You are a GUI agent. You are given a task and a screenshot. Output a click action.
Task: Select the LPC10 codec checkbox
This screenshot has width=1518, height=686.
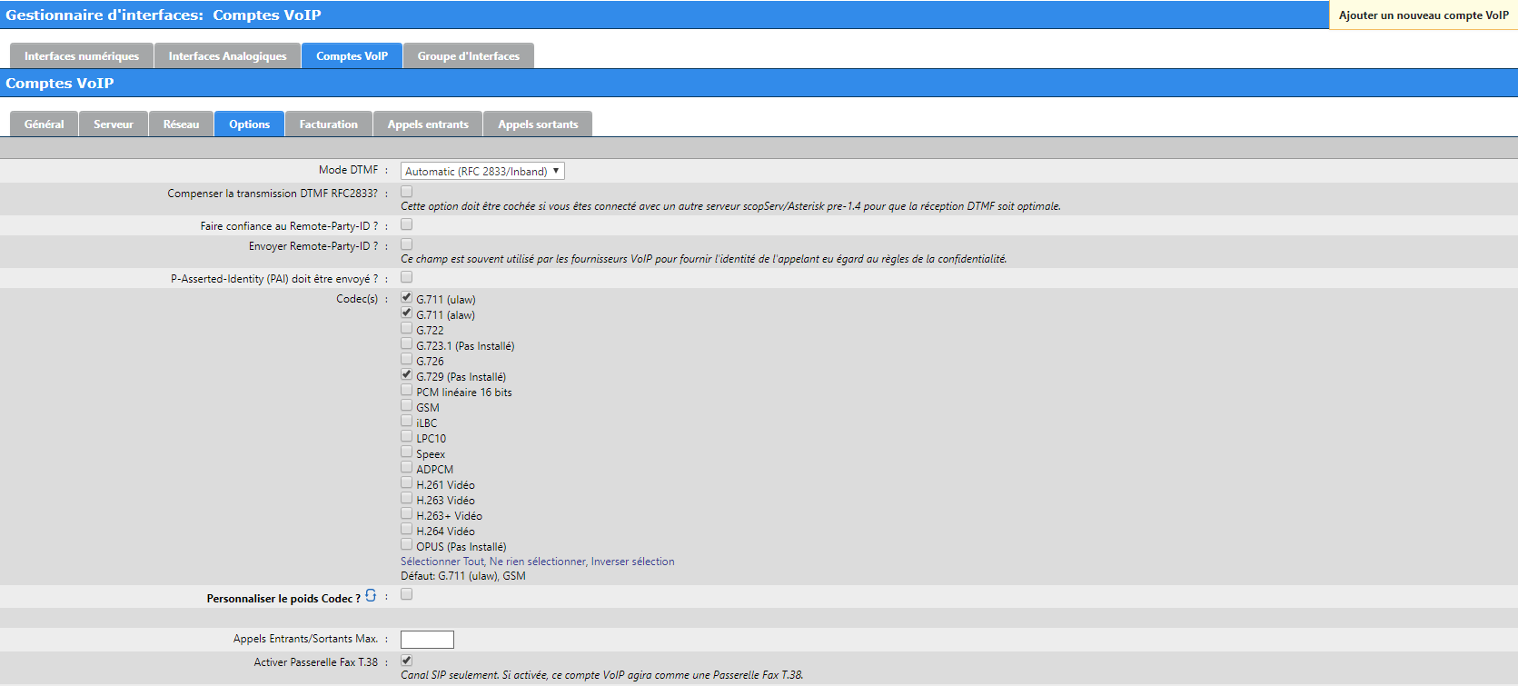(407, 437)
